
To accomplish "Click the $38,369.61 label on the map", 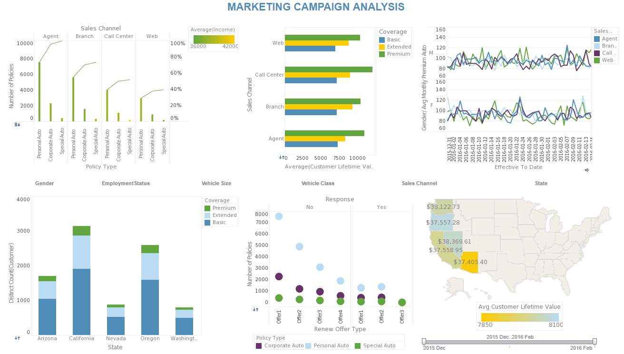I will coord(454,242).
